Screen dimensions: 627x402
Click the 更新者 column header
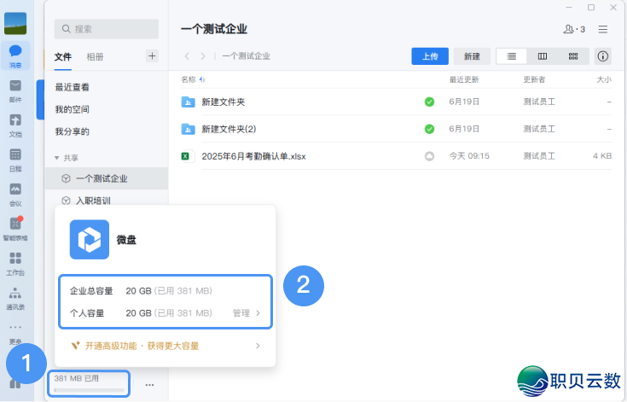point(534,79)
